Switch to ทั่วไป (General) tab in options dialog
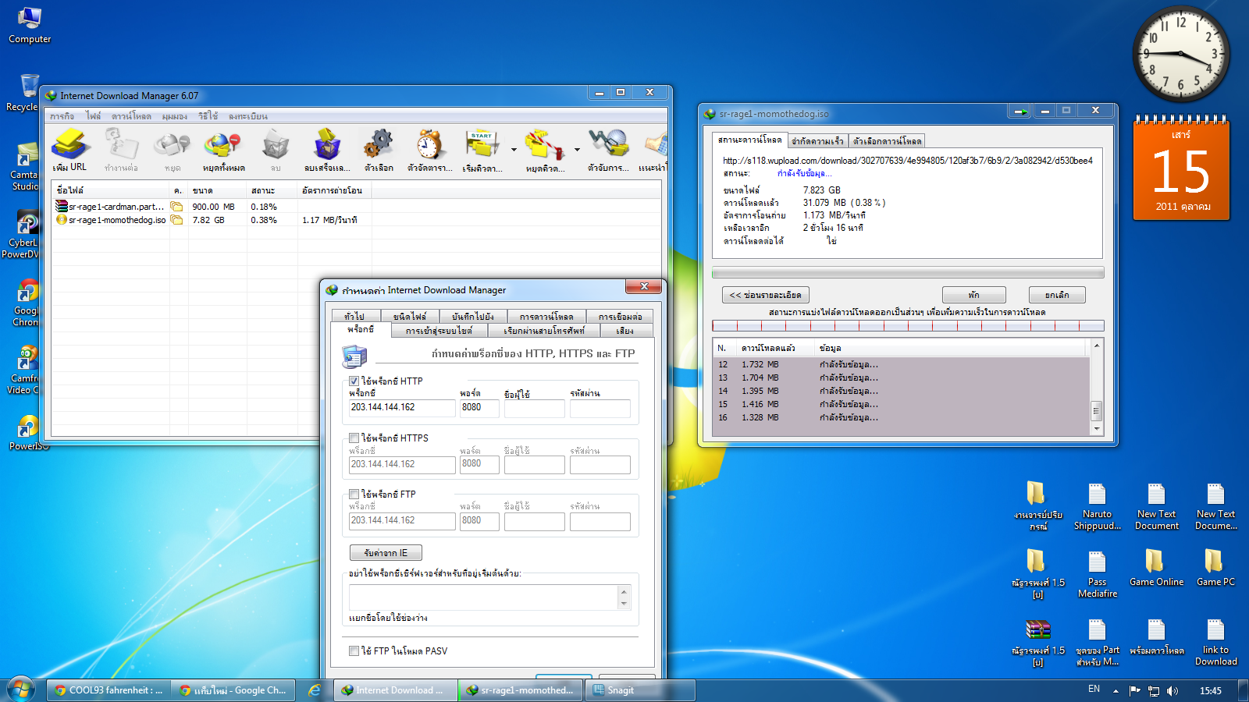Image resolution: width=1249 pixels, height=702 pixels. pyautogui.click(x=354, y=316)
